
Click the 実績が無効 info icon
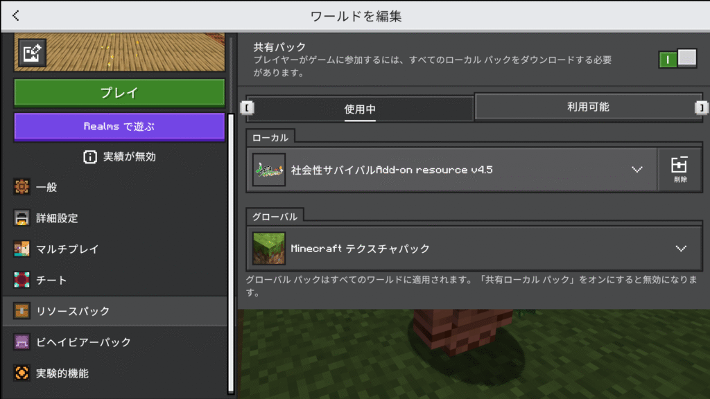(89, 157)
